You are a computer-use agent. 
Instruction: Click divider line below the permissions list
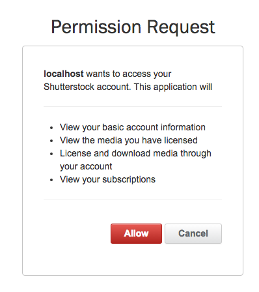(133, 199)
